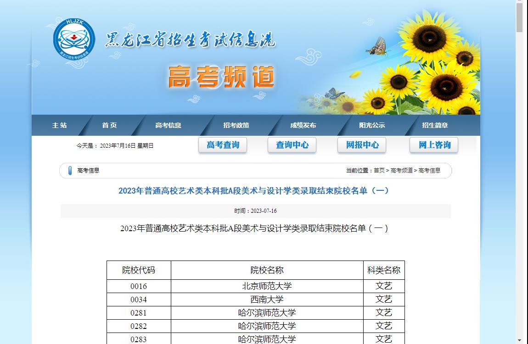Select 哈尔滨师范大学 in row 0282
Image resolution: width=528 pixels, height=344 pixels.
tap(267, 326)
